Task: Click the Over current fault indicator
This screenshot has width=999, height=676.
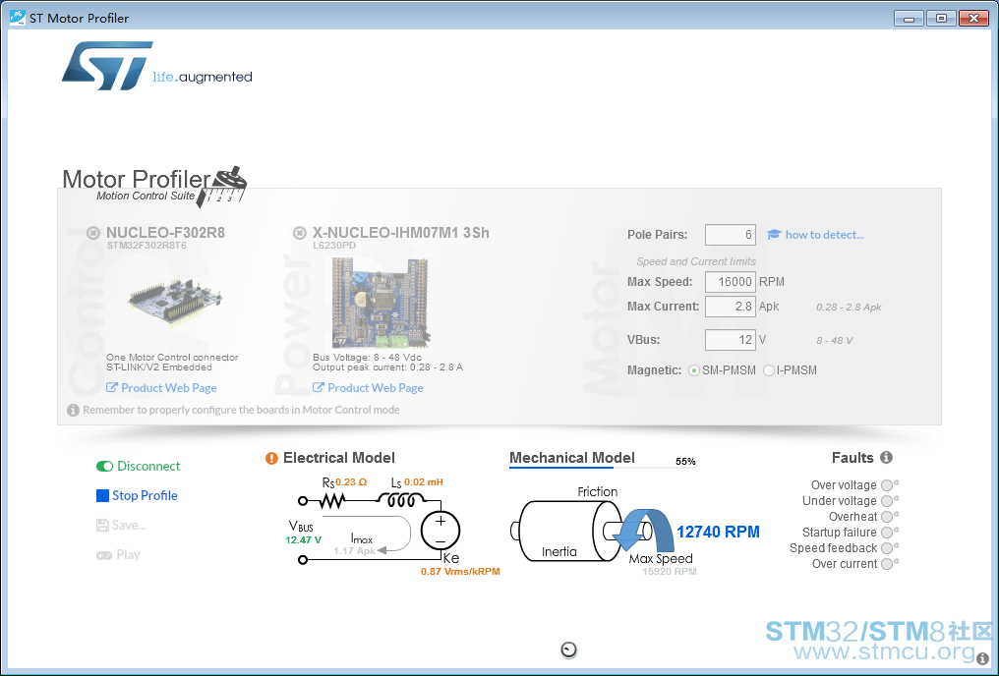Action: point(887,564)
